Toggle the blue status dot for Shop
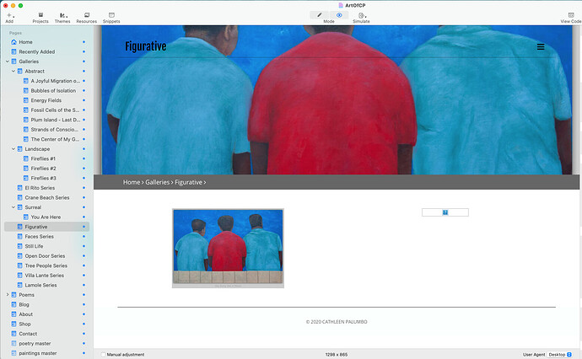 84,324
